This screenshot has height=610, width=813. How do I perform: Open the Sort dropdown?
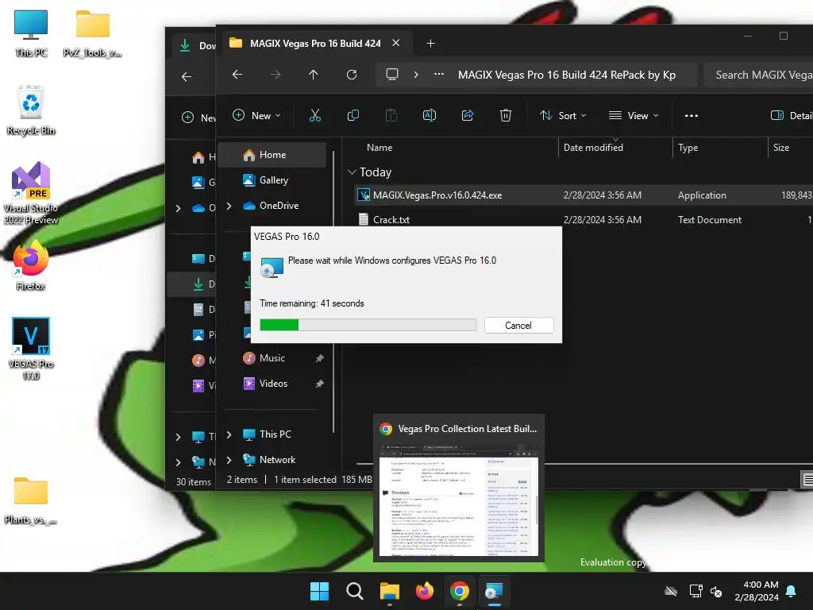pyautogui.click(x=563, y=115)
